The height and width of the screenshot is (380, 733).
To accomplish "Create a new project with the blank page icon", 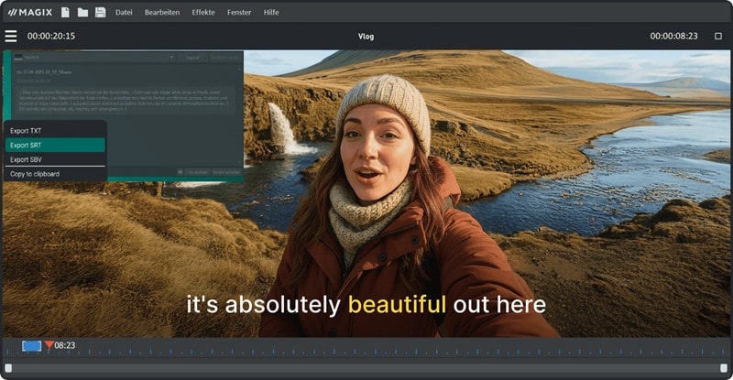I will [x=65, y=12].
